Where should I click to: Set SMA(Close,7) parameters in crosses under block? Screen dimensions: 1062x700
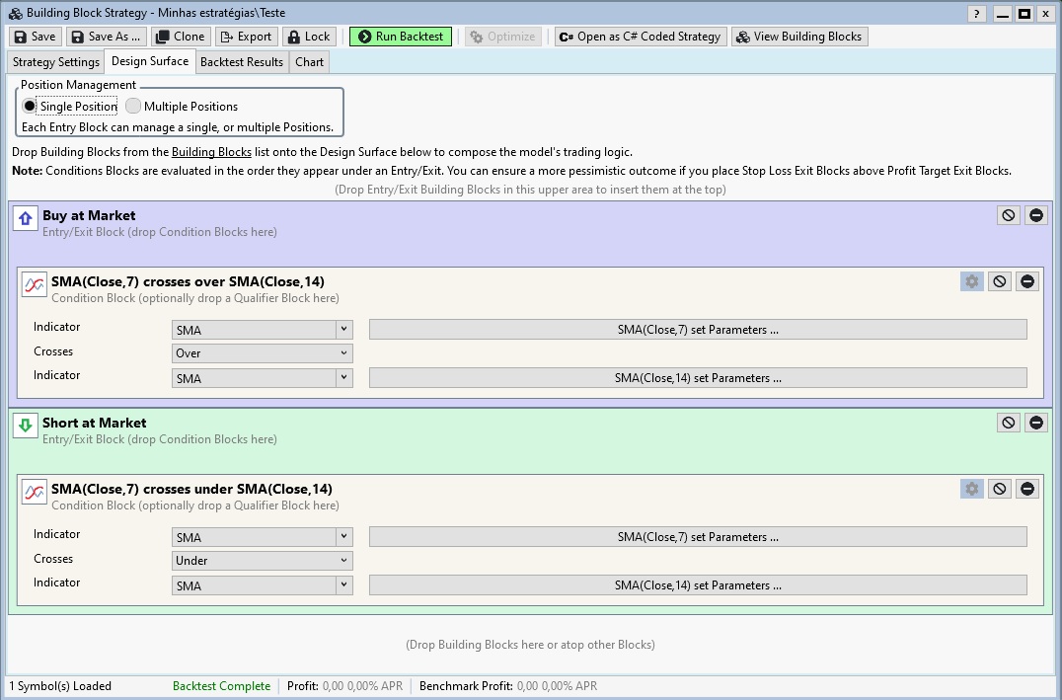(698, 537)
